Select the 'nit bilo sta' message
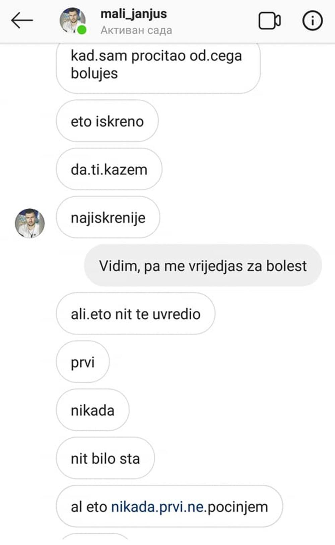The image size is (335, 545). pos(105,458)
